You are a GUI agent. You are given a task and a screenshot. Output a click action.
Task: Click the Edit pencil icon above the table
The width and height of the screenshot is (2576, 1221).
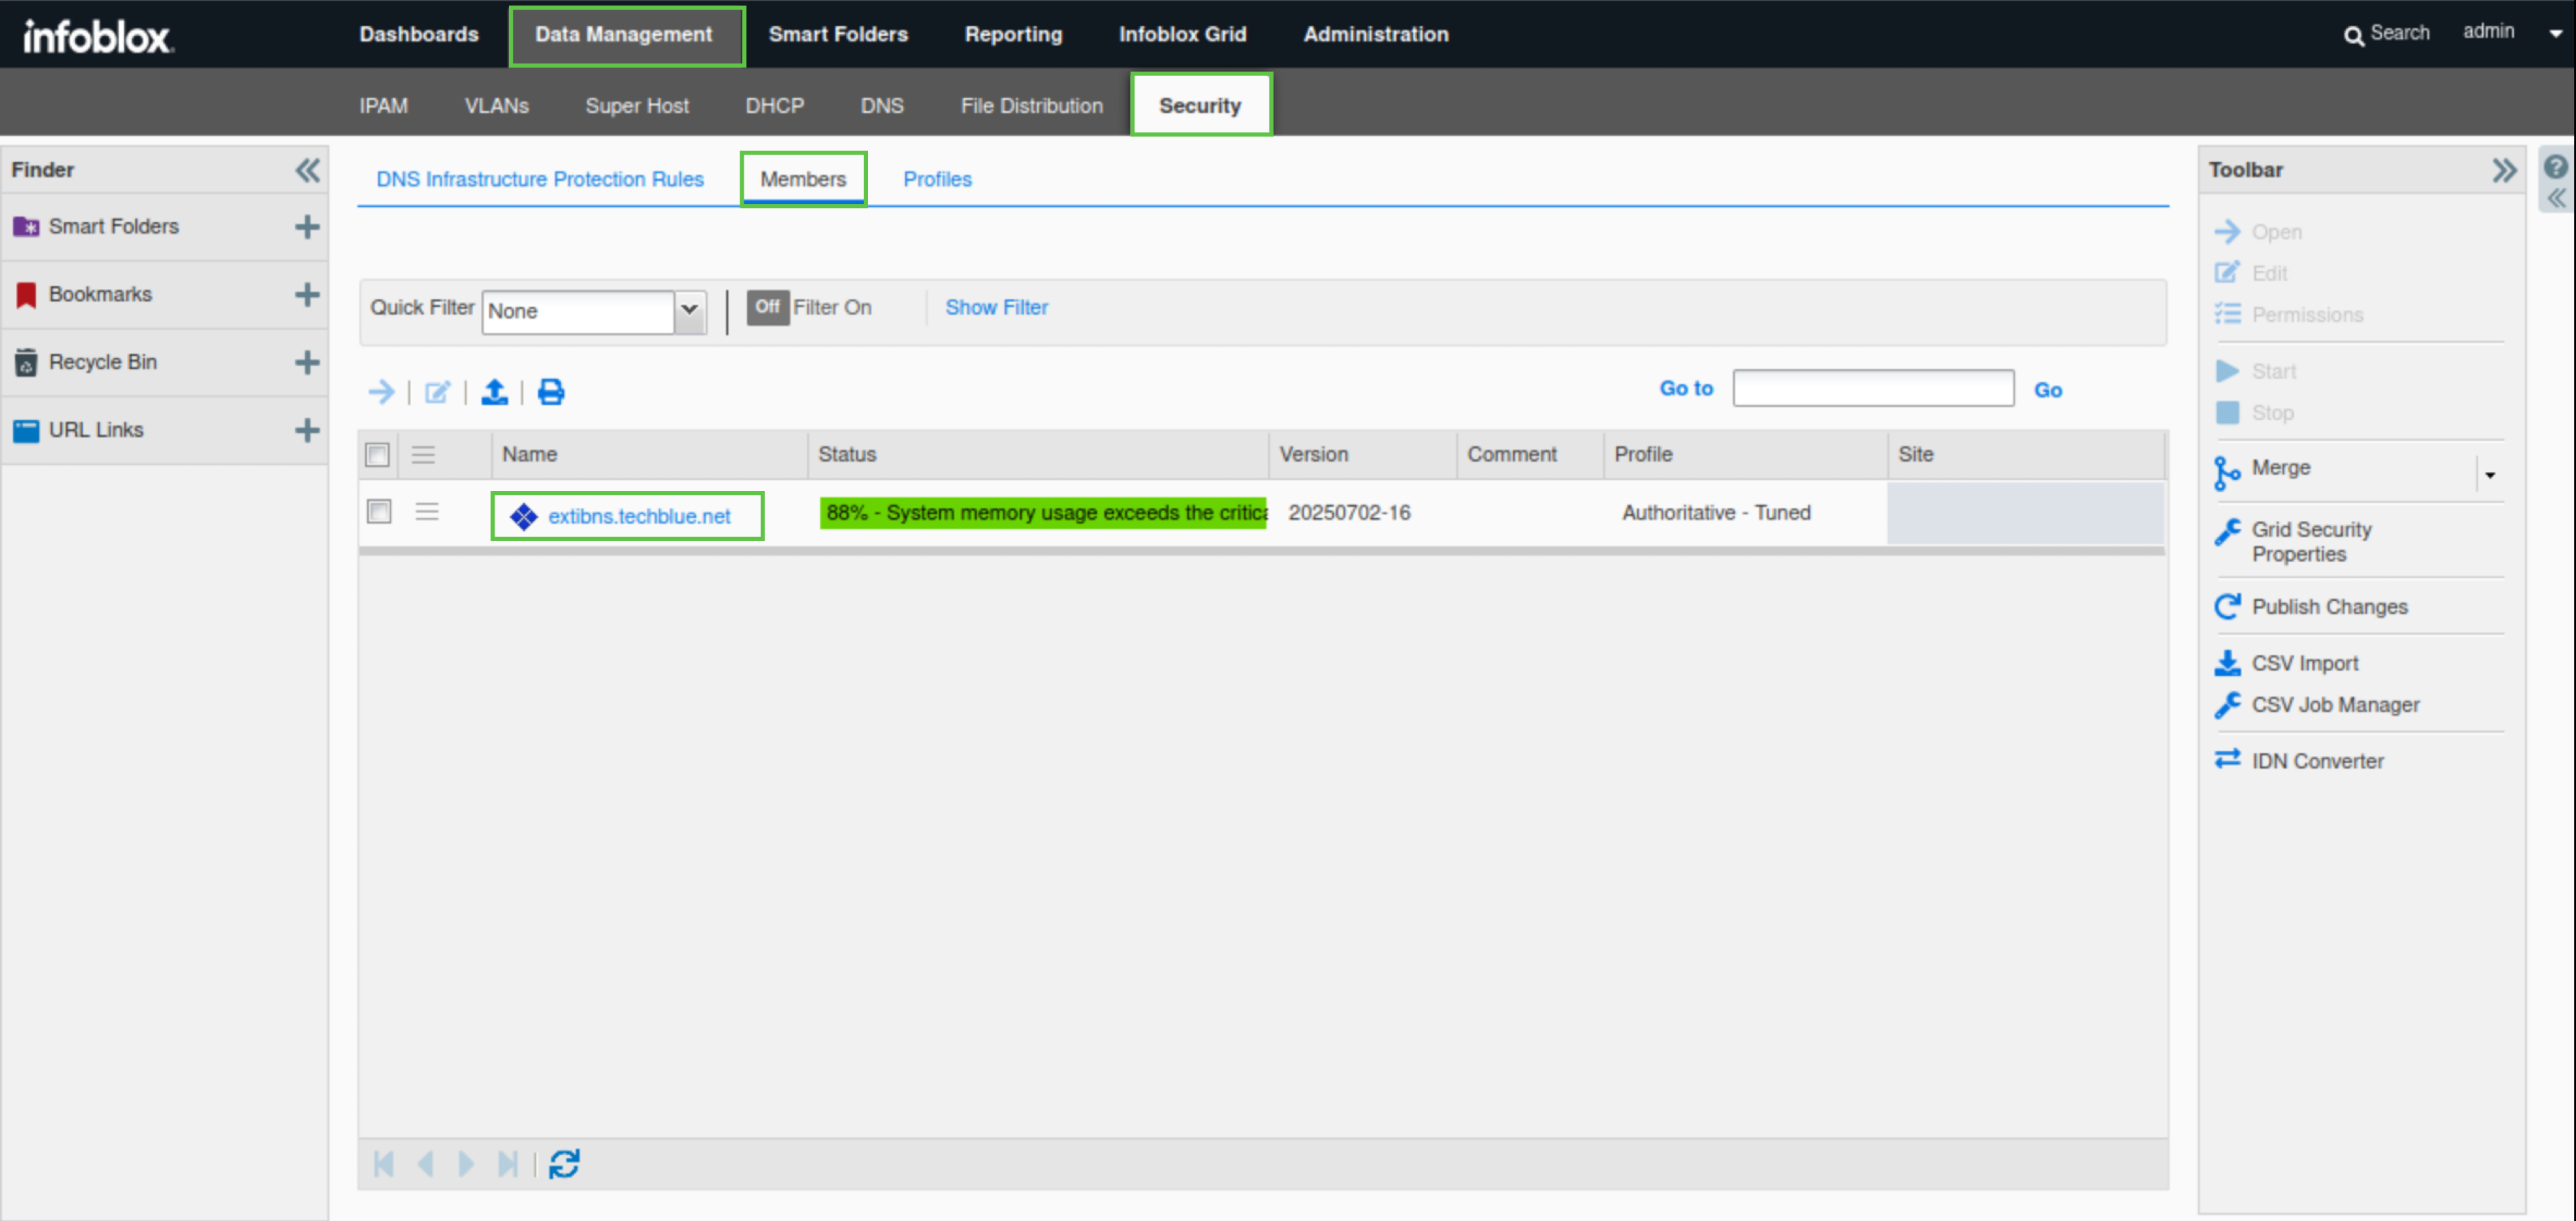[437, 391]
